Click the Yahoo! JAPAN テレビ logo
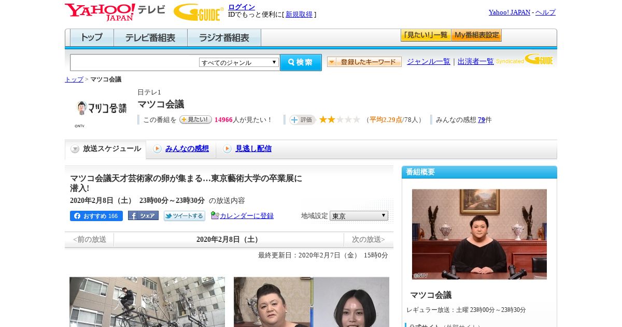Image resolution: width=622 pixels, height=327 pixels. [115, 12]
